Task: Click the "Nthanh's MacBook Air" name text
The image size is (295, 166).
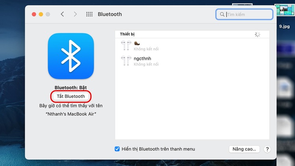Action: 71,114
